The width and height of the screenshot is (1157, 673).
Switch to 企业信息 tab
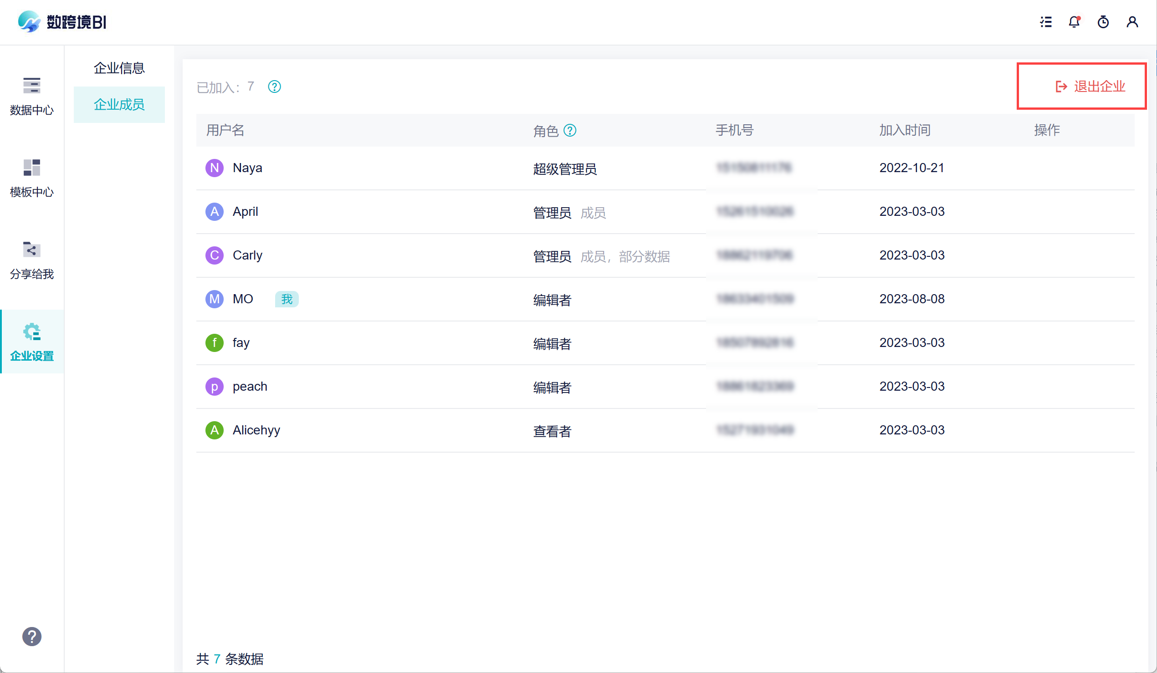pyautogui.click(x=119, y=68)
